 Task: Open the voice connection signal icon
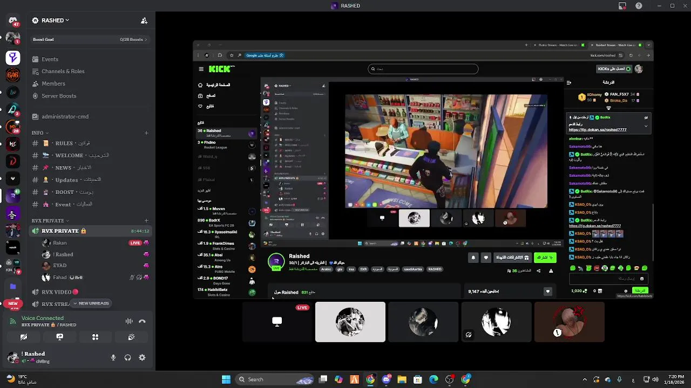point(13,321)
